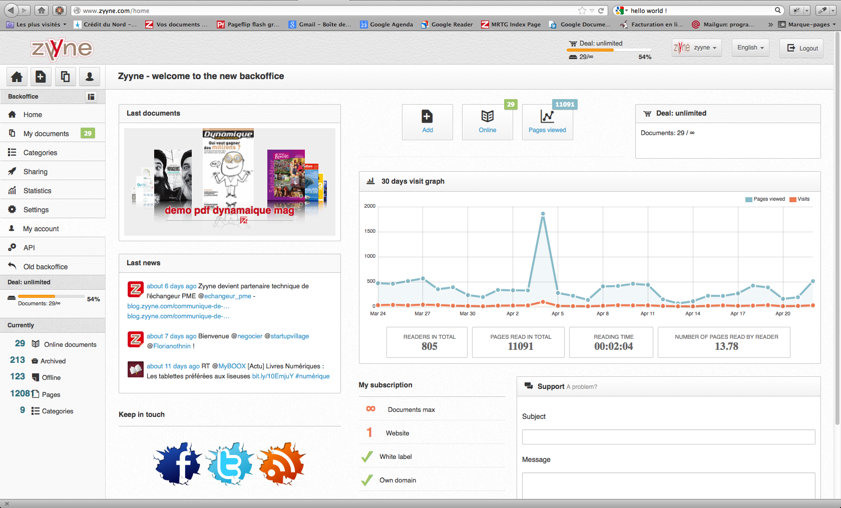Open Statistics in the sidebar menu

pyautogui.click(x=53, y=191)
